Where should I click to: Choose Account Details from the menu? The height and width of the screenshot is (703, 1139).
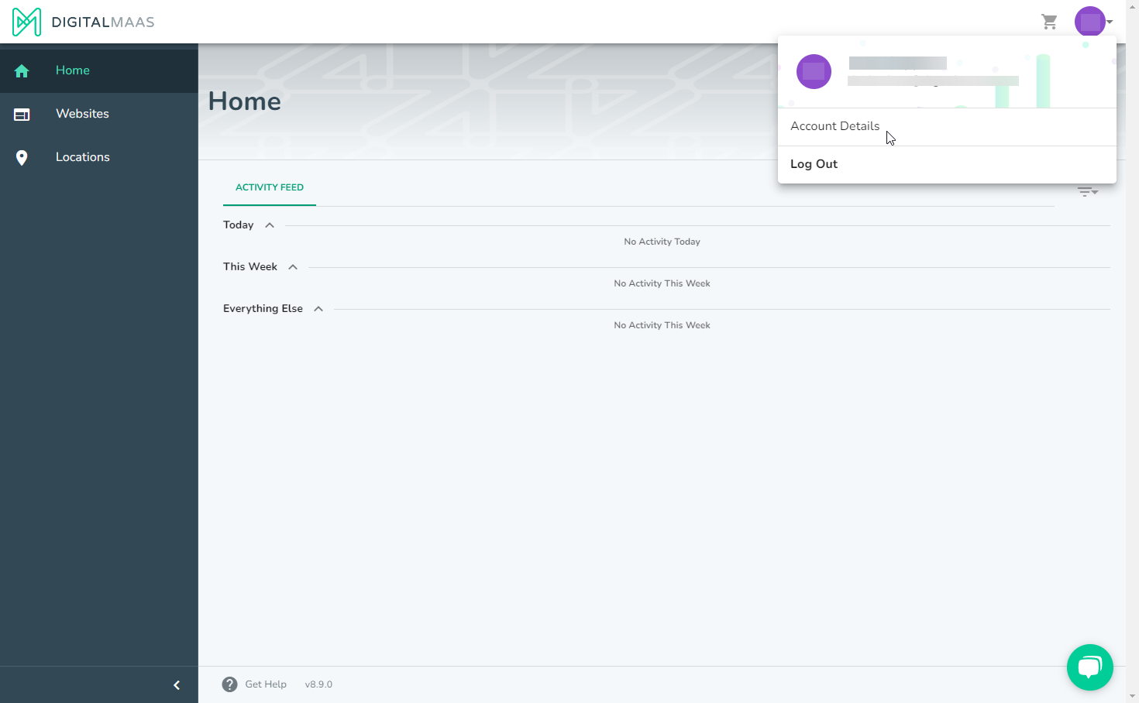tap(834, 125)
